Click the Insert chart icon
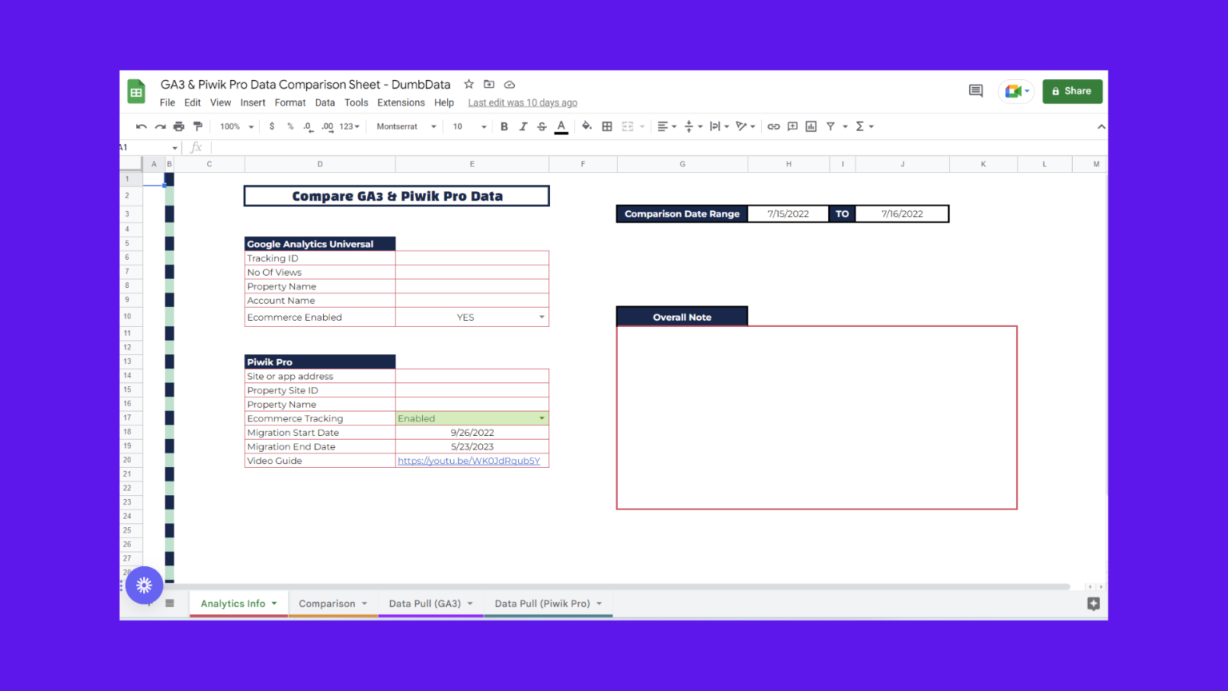The height and width of the screenshot is (691, 1228). tap(811, 126)
